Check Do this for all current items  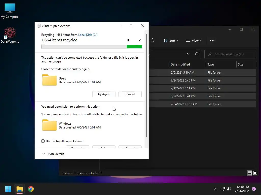pyautogui.click(x=43, y=141)
